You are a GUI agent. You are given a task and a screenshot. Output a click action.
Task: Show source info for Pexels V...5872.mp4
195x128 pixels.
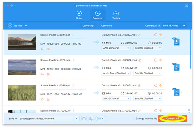73,60
